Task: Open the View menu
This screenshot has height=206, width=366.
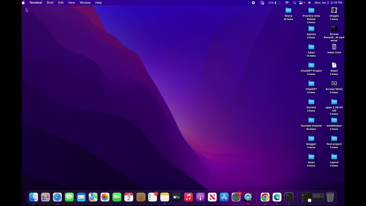Action: [x=71, y=3]
